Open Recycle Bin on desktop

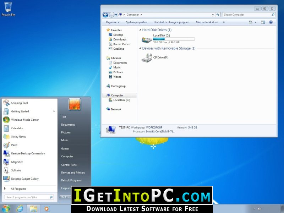pyautogui.click(x=8, y=9)
